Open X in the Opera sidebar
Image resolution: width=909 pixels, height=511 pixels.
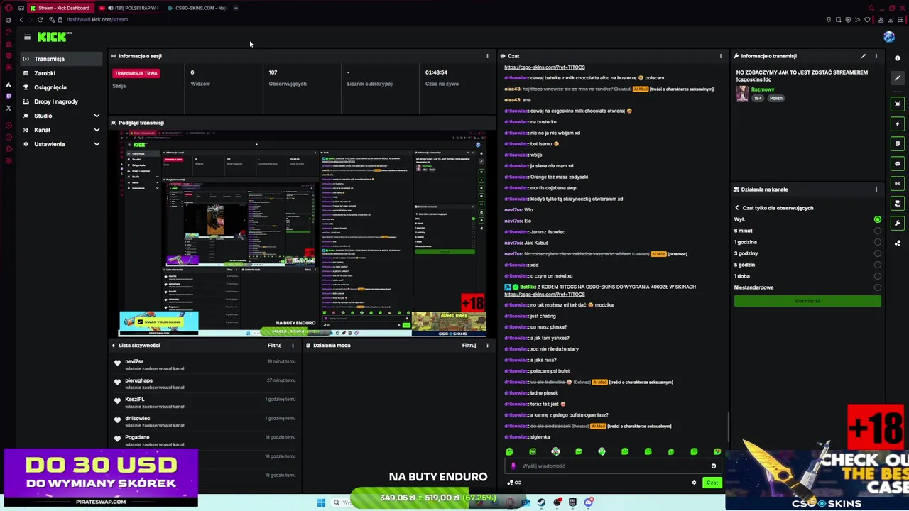(x=9, y=108)
